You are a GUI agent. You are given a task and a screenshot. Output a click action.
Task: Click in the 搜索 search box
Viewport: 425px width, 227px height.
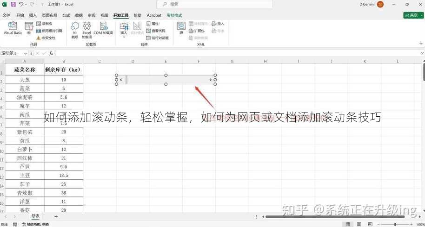pos(215,4)
